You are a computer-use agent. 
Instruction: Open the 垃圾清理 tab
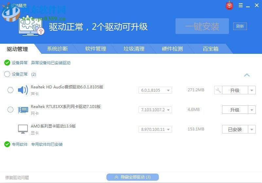[134, 49]
